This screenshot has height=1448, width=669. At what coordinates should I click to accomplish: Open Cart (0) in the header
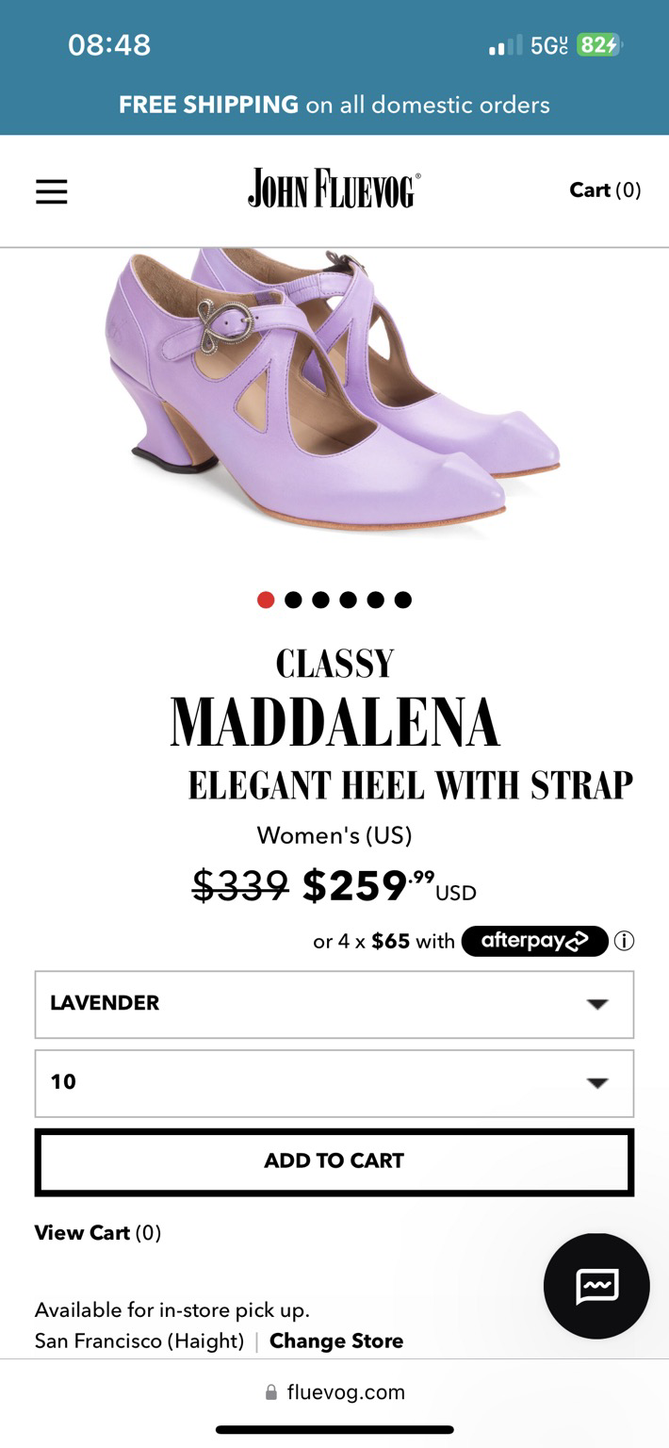(x=605, y=190)
